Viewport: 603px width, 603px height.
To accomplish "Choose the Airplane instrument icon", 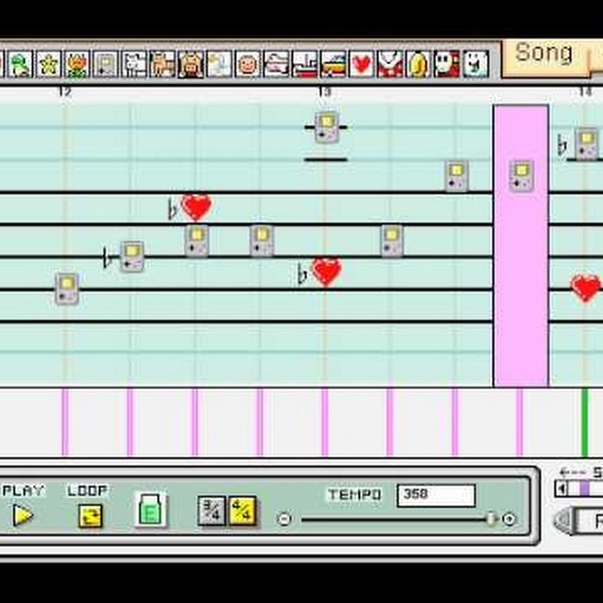I will (x=276, y=64).
